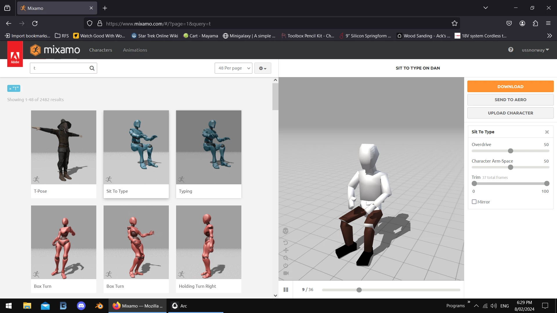Image resolution: width=557 pixels, height=313 pixels.
Task: Click the UPLOAD CHARACTER button
Action: (510, 113)
